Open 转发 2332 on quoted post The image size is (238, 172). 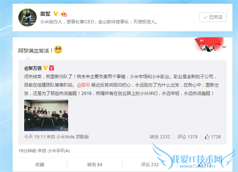point(160,137)
